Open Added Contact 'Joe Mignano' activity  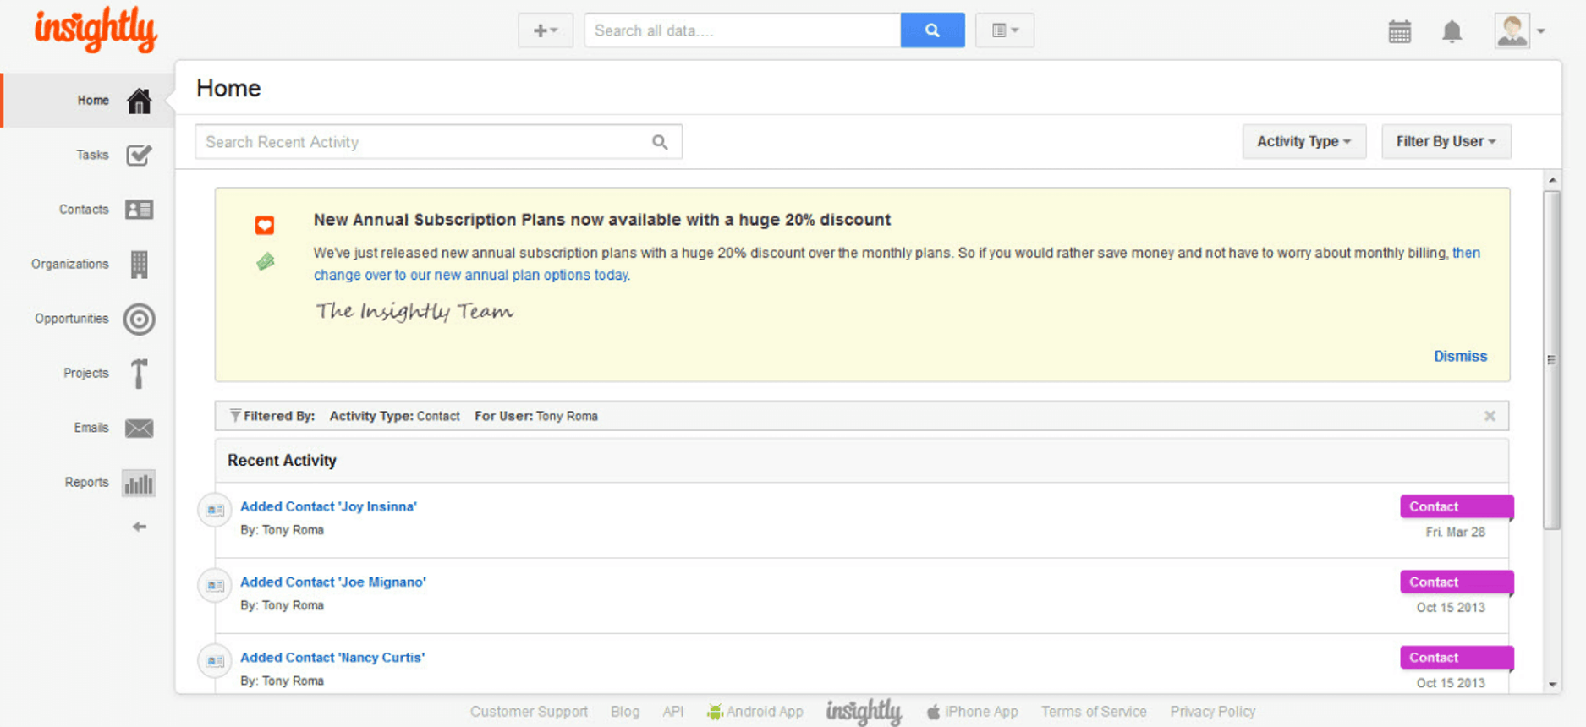tap(333, 582)
